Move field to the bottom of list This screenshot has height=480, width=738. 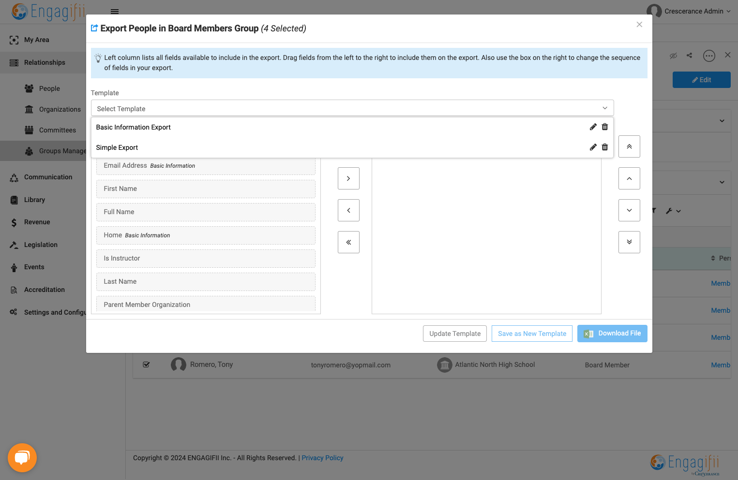pos(629,242)
